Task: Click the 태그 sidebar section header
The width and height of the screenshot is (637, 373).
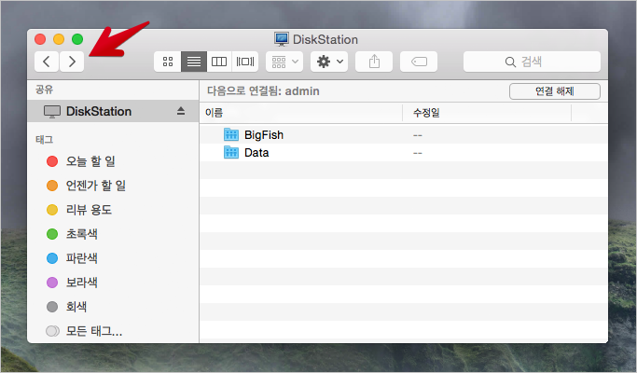Action: 44,140
